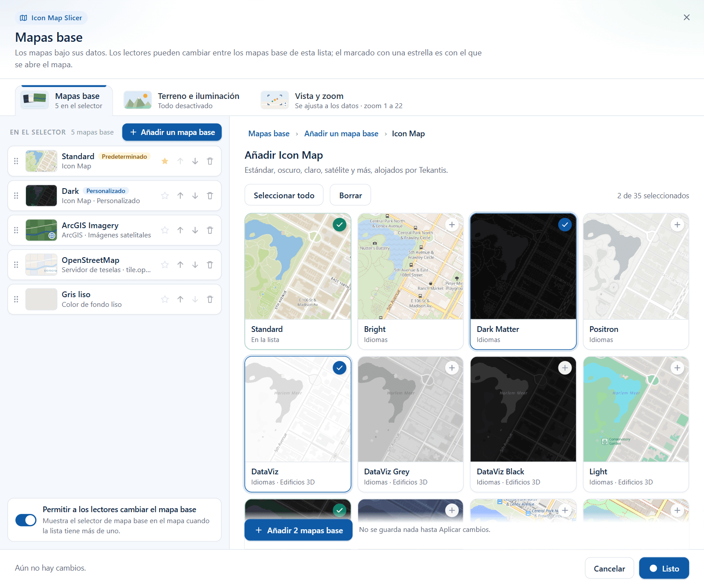Click the gold star on Standard row
The width and height of the screenshot is (704, 586).
coord(165,161)
